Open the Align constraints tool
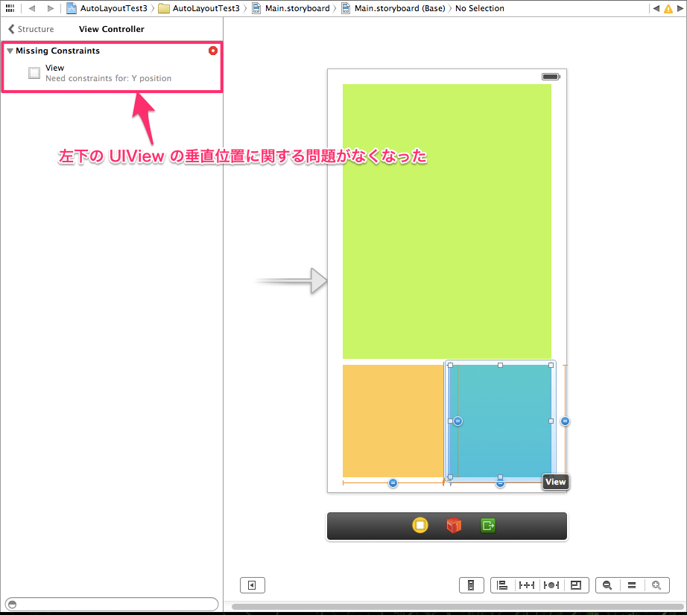687x615 pixels. pyautogui.click(x=501, y=584)
